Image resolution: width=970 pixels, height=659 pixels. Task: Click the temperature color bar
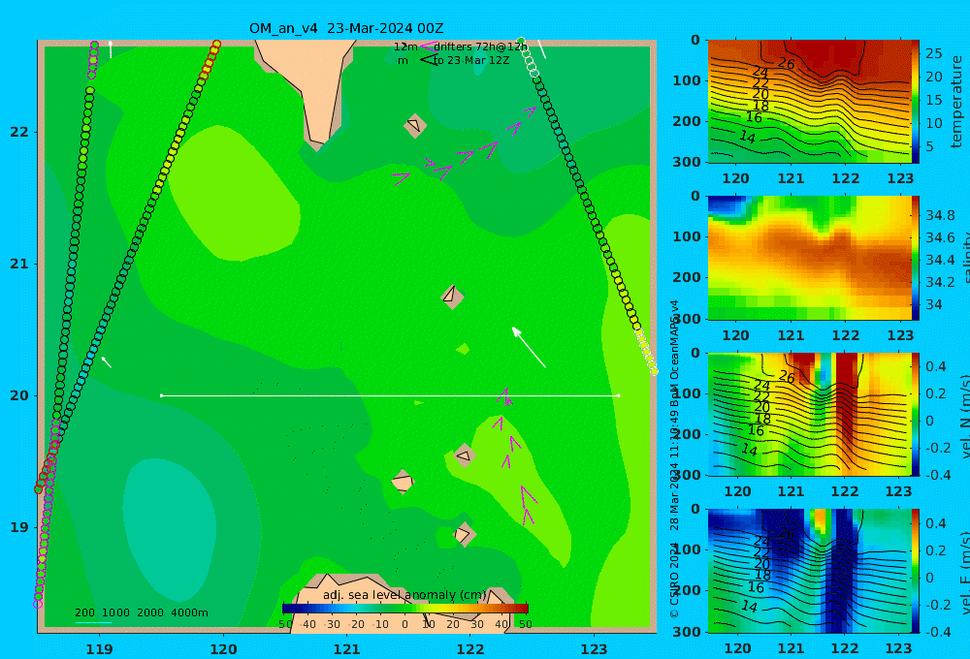point(917,102)
